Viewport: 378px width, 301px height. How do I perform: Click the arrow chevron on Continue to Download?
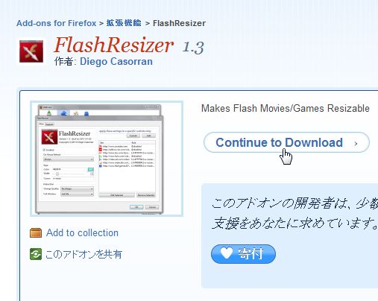point(356,143)
